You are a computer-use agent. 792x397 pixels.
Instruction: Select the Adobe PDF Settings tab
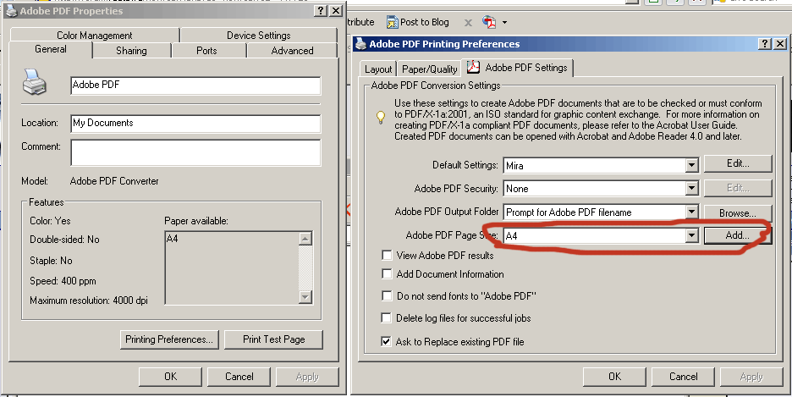pos(518,67)
